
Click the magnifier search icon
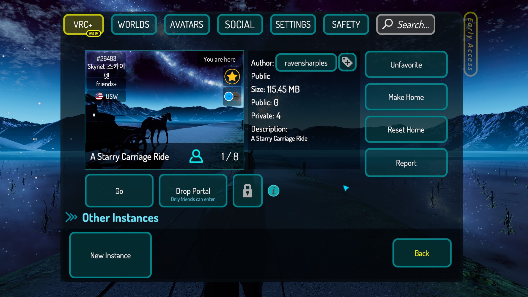click(x=387, y=24)
